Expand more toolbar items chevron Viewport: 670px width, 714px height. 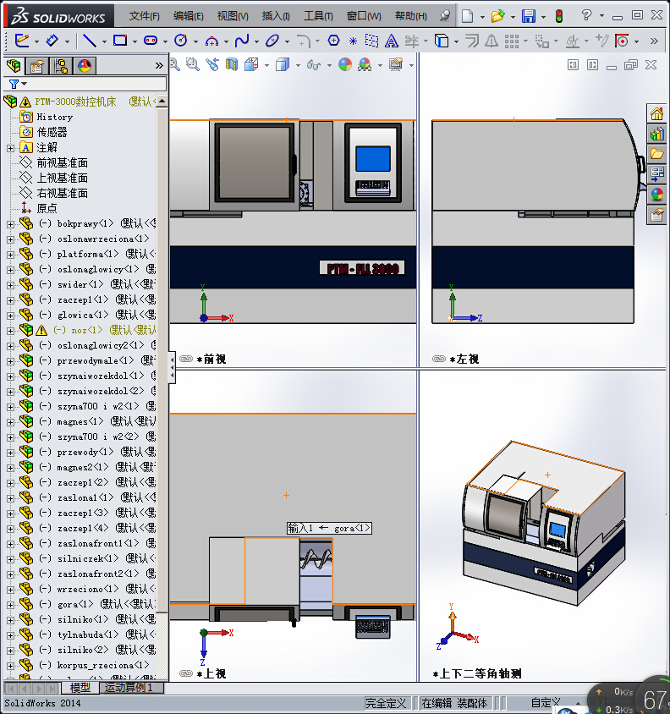click(x=655, y=41)
